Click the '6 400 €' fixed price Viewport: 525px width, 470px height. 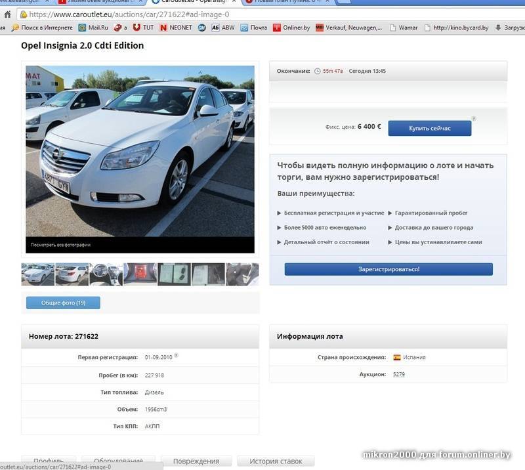pyautogui.click(x=369, y=127)
